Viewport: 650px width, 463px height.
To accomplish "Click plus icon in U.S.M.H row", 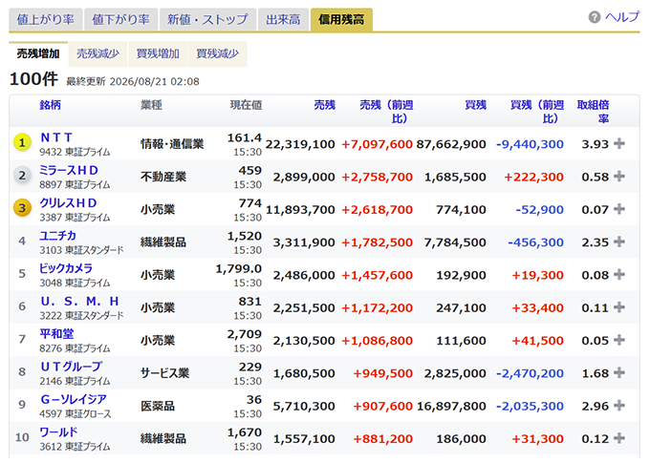I will pyautogui.click(x=619, y=307).
